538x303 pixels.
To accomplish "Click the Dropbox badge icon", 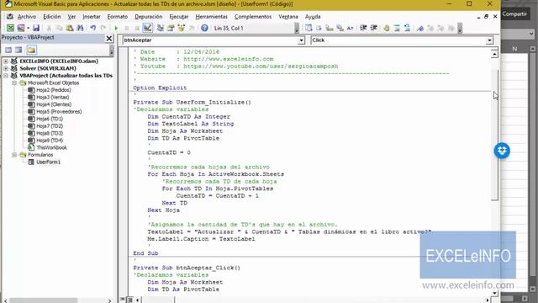I will 502,151.
